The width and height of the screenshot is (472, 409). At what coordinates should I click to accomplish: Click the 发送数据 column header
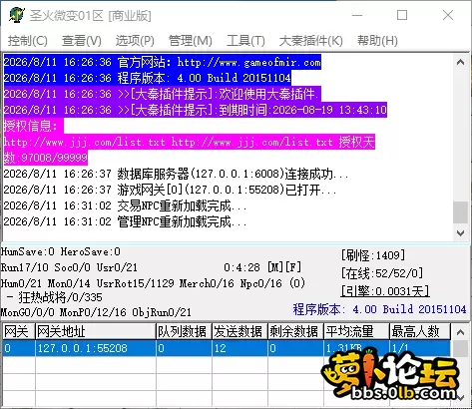coord(239,331)
